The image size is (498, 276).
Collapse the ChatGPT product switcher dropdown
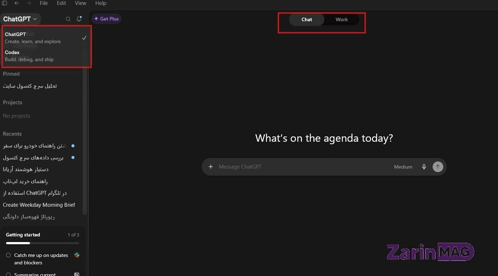(20, 19)
